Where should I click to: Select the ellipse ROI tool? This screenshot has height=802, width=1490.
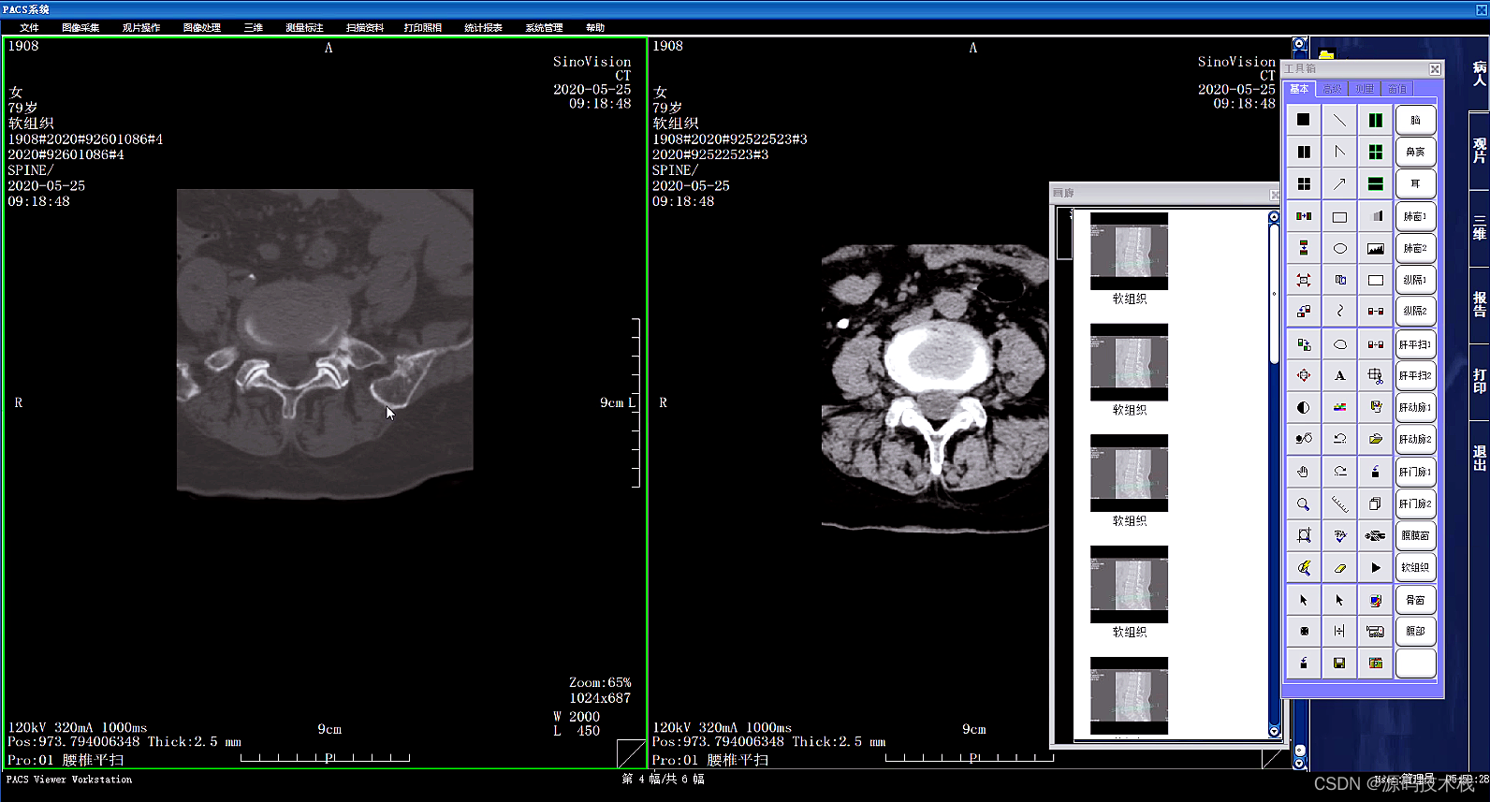tap(1339, 249)
